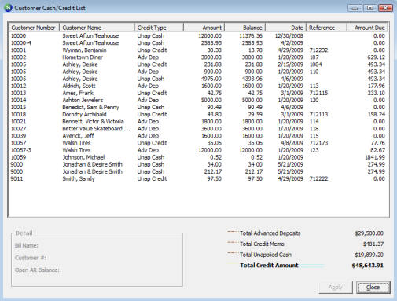Screen dimensions: 397x301
Task: Select customer number 10000-4 row
Action: [198, 43]
